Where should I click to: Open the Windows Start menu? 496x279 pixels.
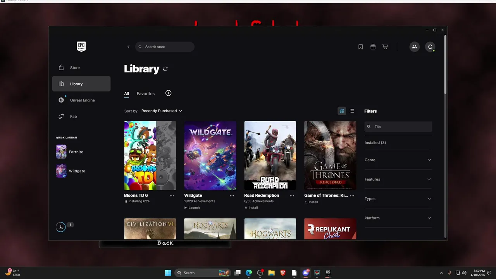168,273
